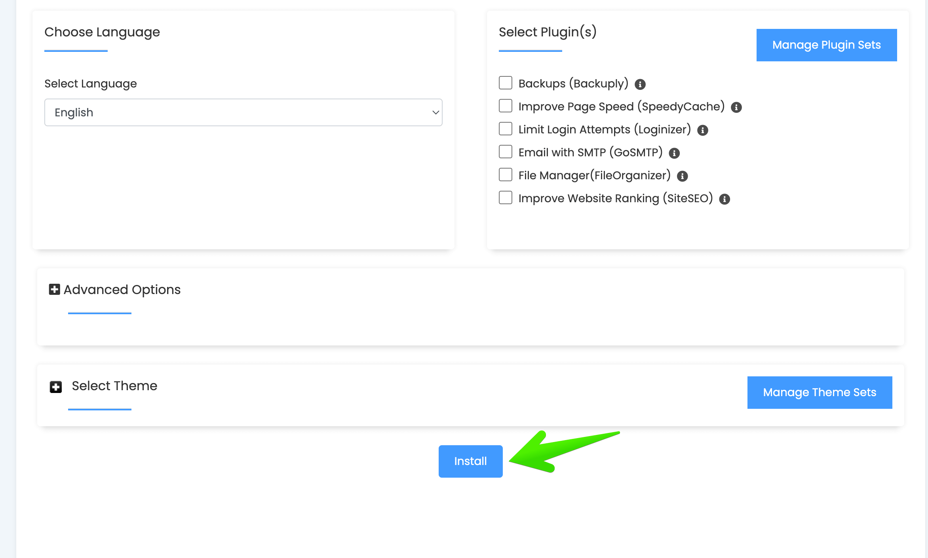The width and height of the screenshot is (928, 558).
Task: Expand the Select Theme section heading
Action: click(114, 386)
